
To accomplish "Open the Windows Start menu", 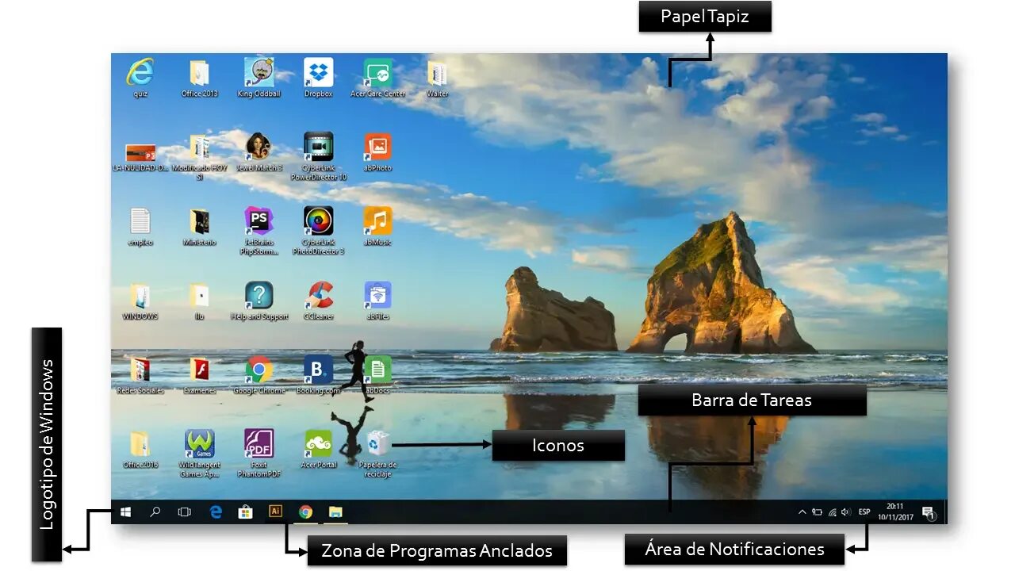I will coord(125,512).
